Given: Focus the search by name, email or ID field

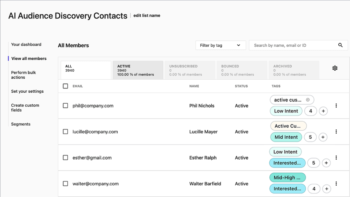Looking at the screenshot, I should click(293, 45).
